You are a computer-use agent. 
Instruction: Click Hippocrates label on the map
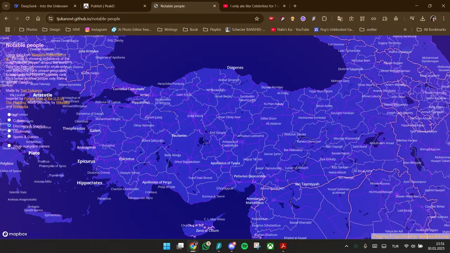click(90, 183)
